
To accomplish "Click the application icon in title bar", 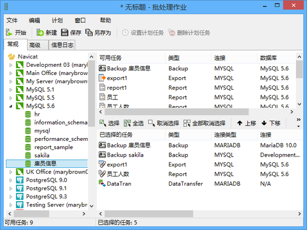I will click(6, 7).
